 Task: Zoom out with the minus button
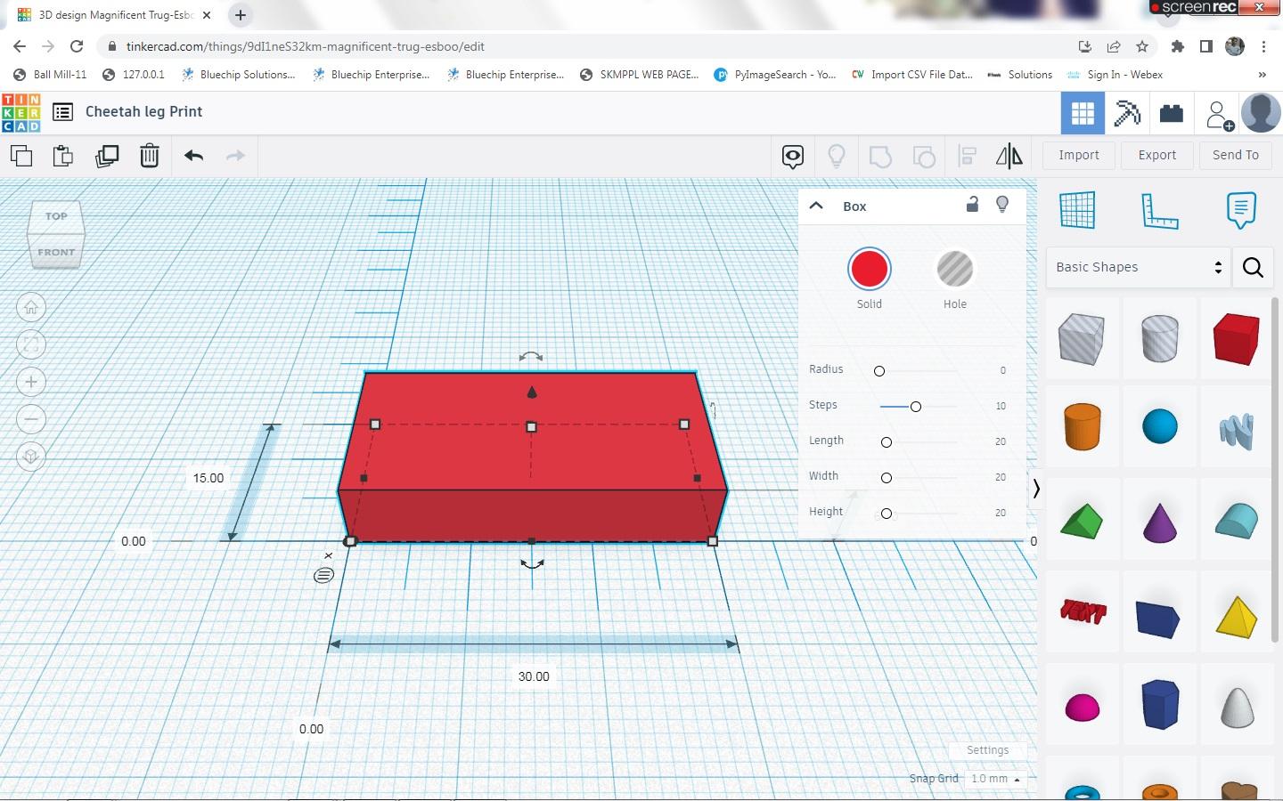coord(31,419)
